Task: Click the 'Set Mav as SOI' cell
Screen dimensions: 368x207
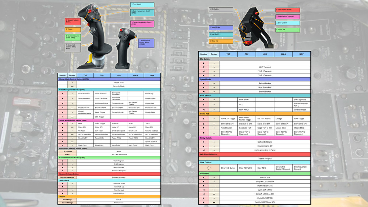Action: tap(265, 119)
